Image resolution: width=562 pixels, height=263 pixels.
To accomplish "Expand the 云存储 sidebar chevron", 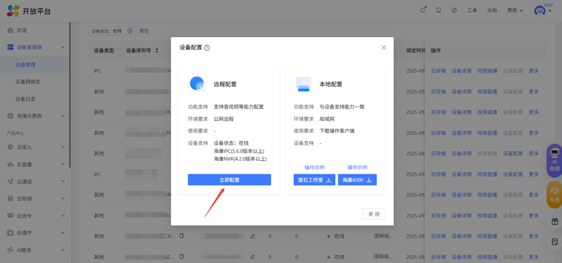I will [x=63, y=199].
